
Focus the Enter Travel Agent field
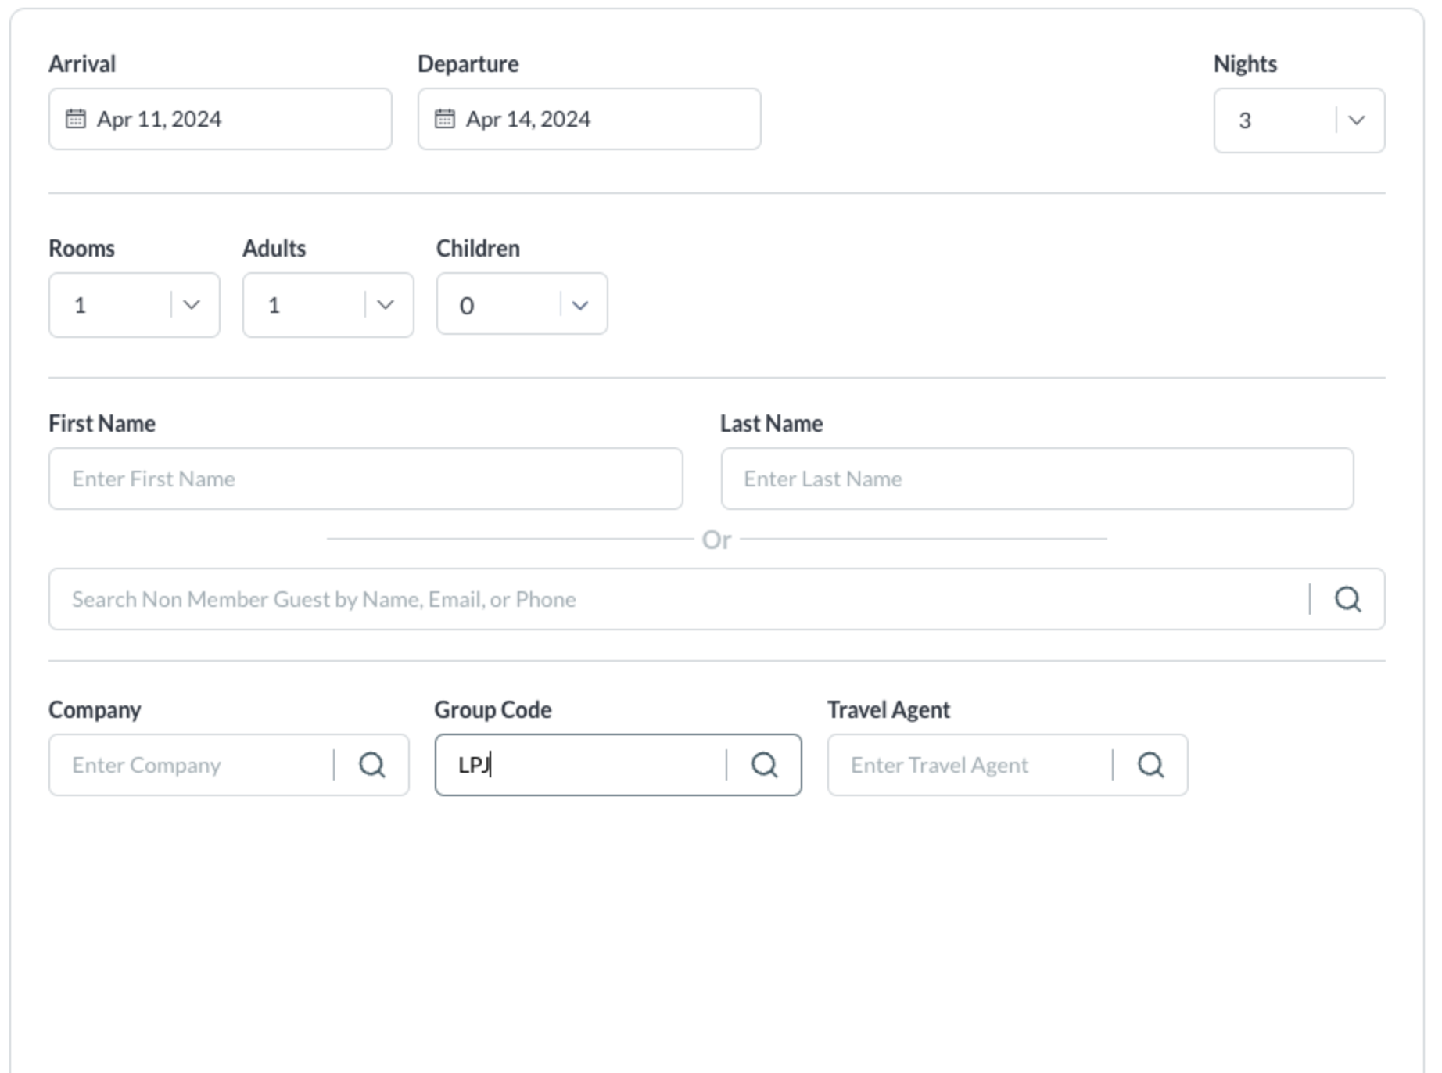point(970,765)
